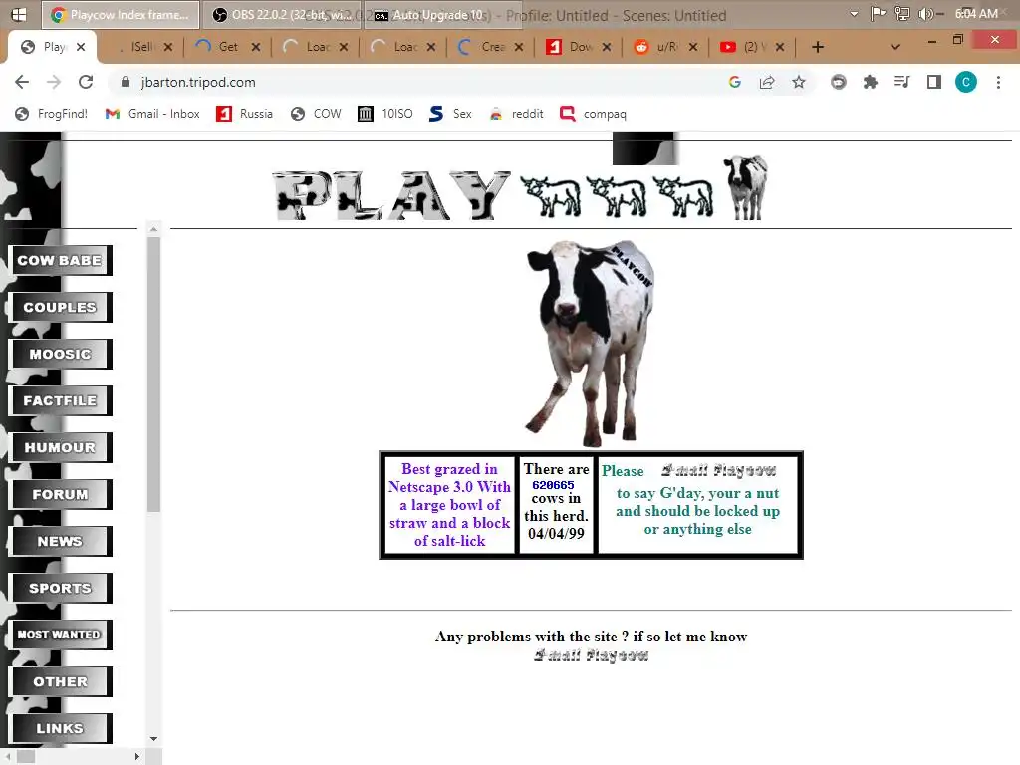Open the LINKS section

pos(60,728)
